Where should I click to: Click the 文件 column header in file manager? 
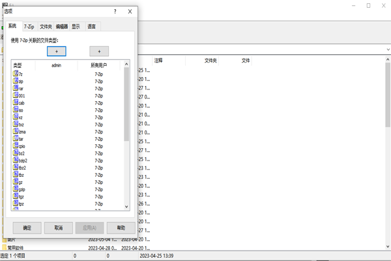click(x=235, y=61)
